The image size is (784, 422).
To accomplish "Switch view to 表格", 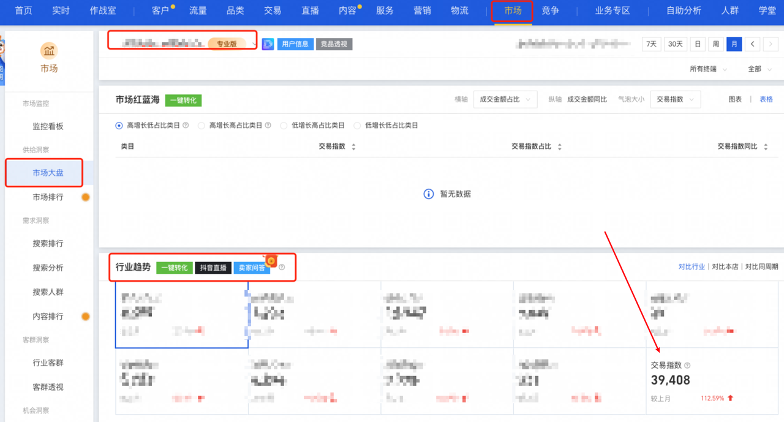I will coord(766,99).
